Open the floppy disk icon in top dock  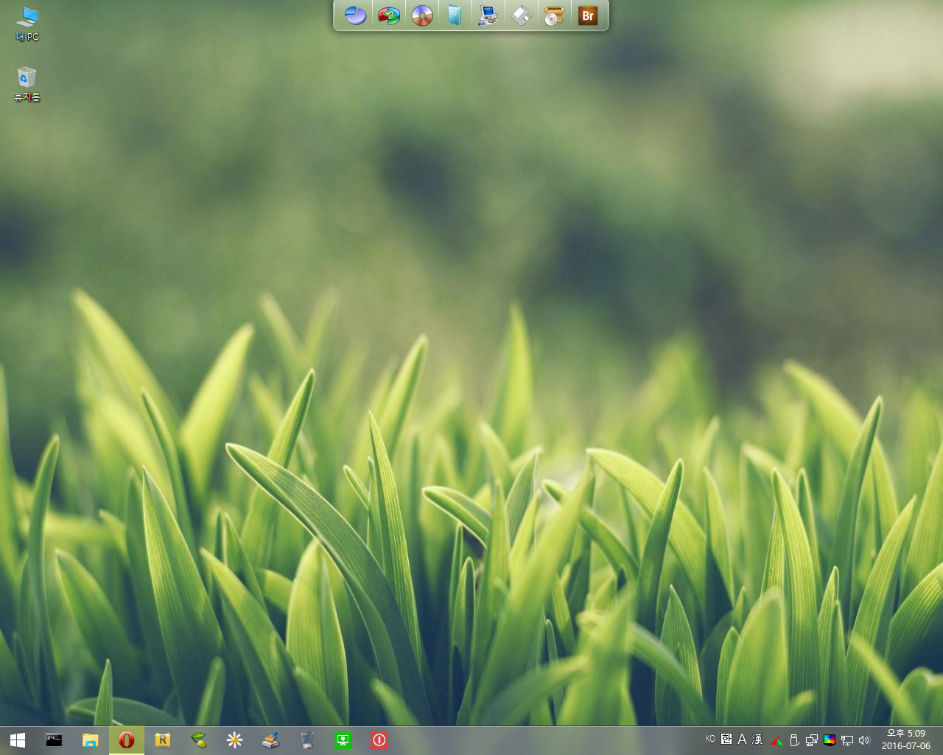522,15
